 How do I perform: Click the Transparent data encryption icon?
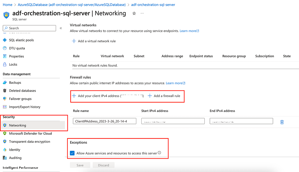click(5, 142)
